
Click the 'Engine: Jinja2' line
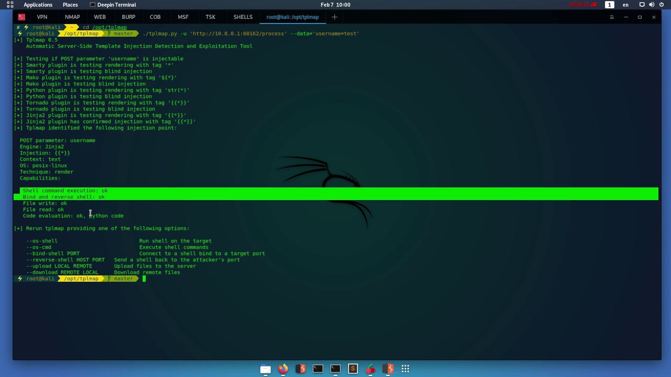click(42, 147)
